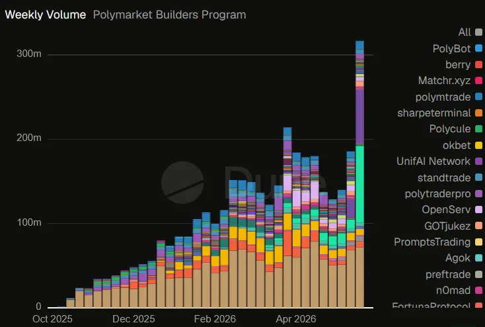The height and width of the screenshot is (327, 485).
Task: Click the light purple OpenServ swatch
Action: click(478, 210)
